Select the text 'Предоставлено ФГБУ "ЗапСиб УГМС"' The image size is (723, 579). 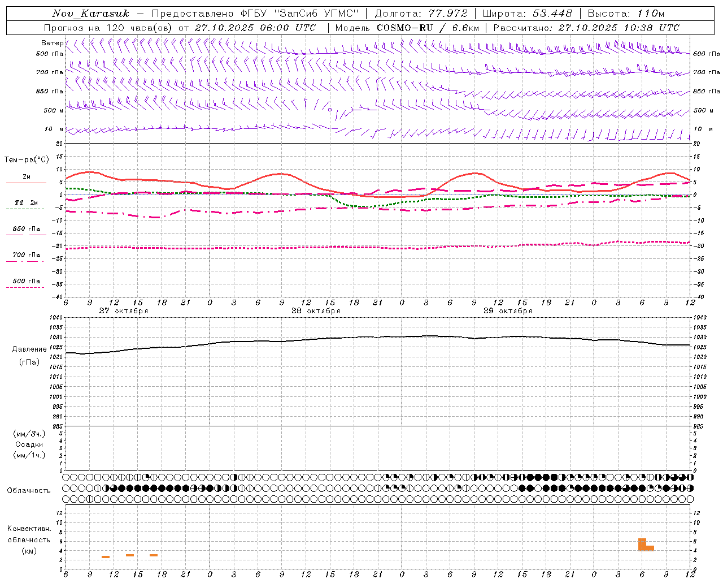click(x=255, y=14)
